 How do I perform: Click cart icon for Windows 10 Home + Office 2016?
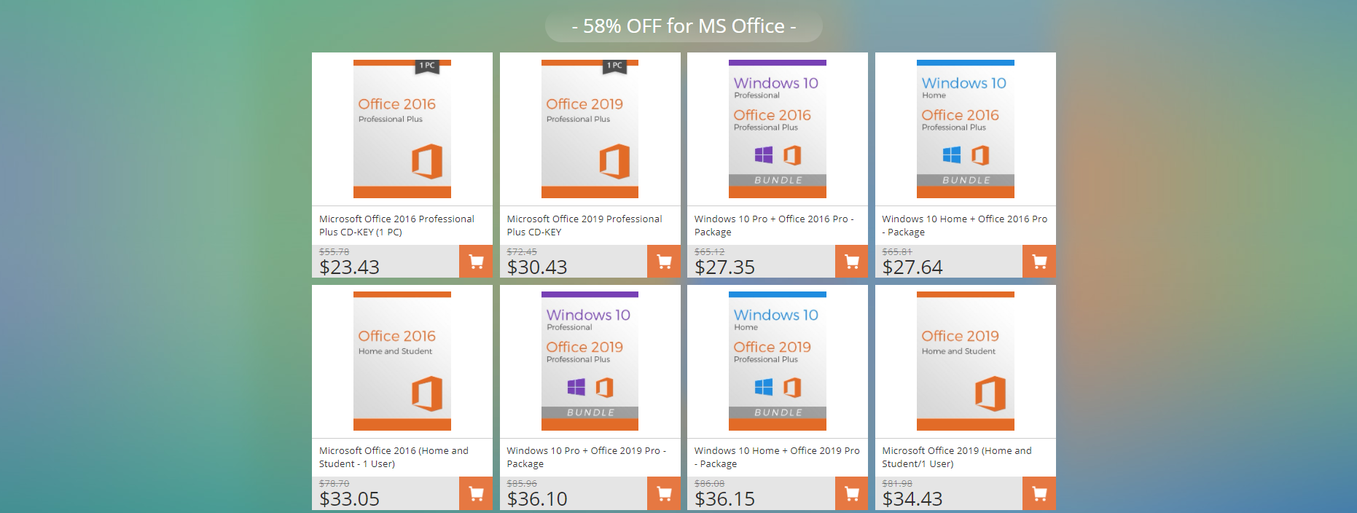[1039, 262]
